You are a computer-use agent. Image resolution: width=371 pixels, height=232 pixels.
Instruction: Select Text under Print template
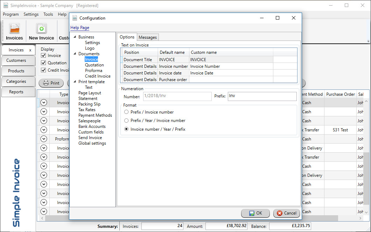tap(89, 87)
